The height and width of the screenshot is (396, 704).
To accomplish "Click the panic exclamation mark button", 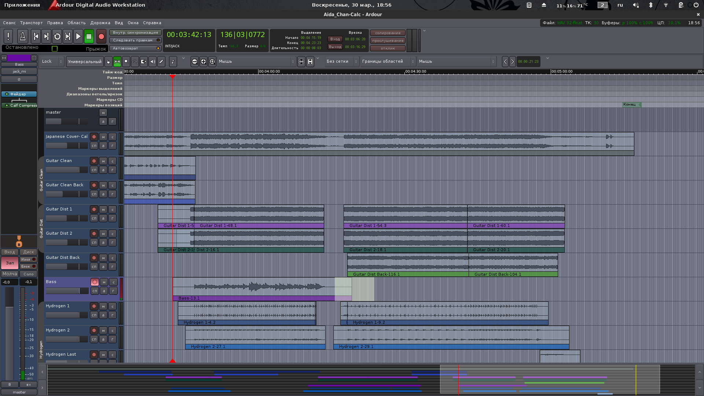I will tap(8, 36).
